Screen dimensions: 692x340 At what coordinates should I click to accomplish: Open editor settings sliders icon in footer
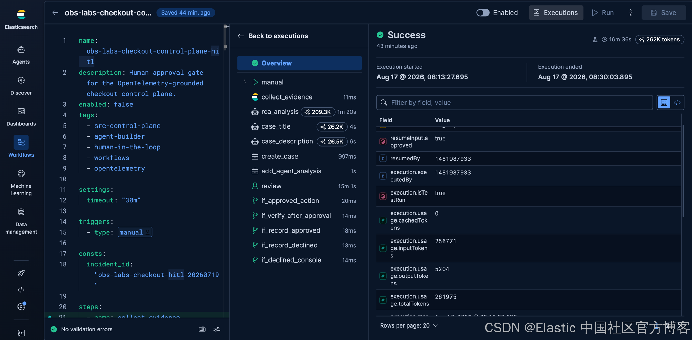pyautogui.click(x=217, y=329)
